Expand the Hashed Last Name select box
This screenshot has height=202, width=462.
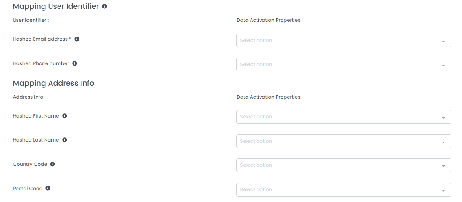[344, 142]
